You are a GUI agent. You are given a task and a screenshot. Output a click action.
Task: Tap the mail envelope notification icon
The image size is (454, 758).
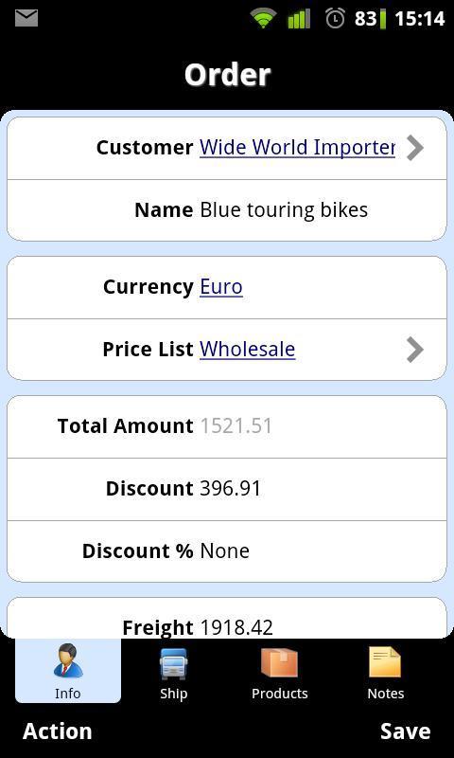pyautogui.click(x=26, y=18)
